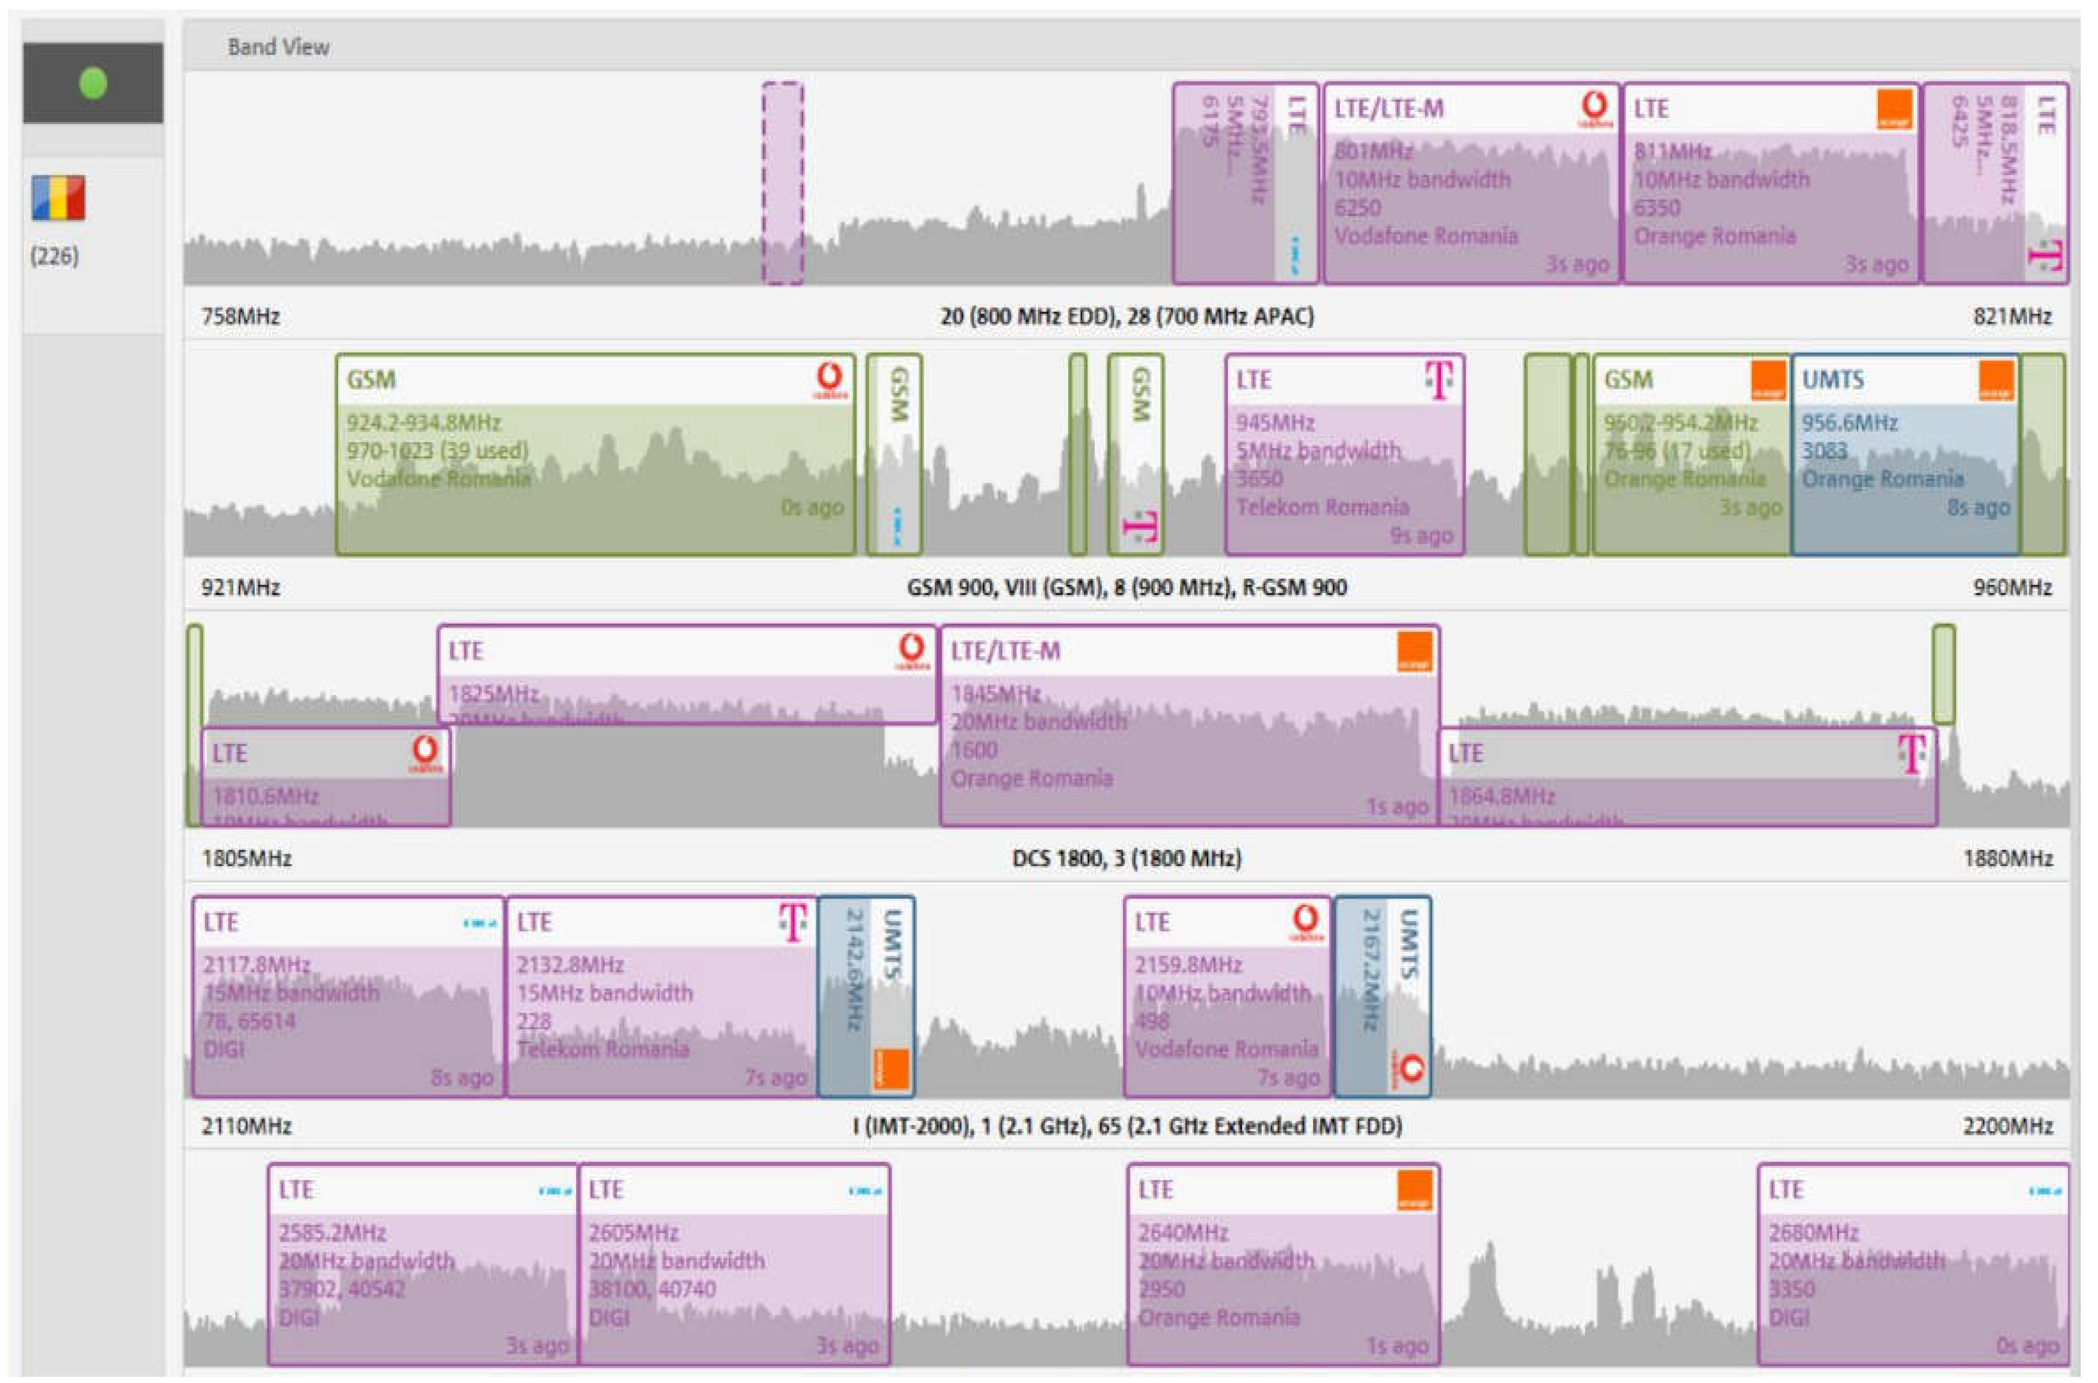Viewport: 2098px width, 1383px height.
Task: Click Telekom logo on 1864.8MHz LTE block
Action: 1912,754
